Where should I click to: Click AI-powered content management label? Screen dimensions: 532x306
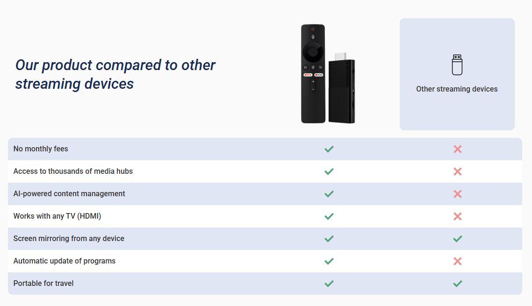[69, 193]
